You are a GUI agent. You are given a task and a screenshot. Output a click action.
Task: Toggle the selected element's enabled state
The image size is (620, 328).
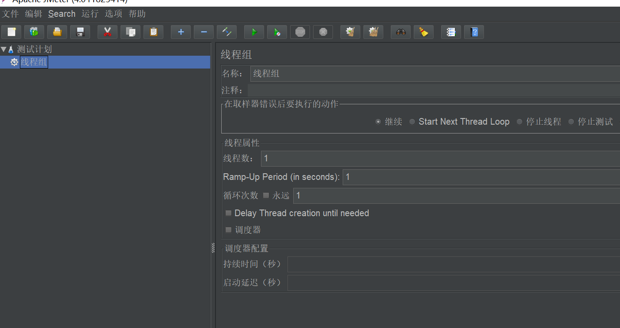pyautogui.click(x=227, y=31)
